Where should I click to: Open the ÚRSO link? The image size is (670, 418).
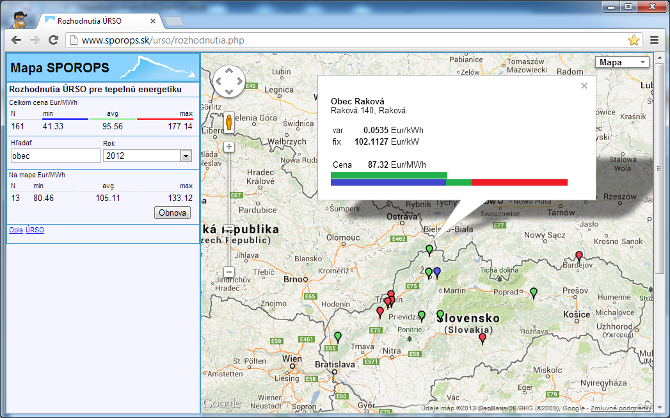coord(35,230)
